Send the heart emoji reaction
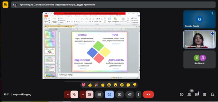 [83, 85]
